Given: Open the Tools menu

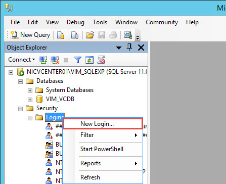Looking at the screenshot, I should pos(100,22).
